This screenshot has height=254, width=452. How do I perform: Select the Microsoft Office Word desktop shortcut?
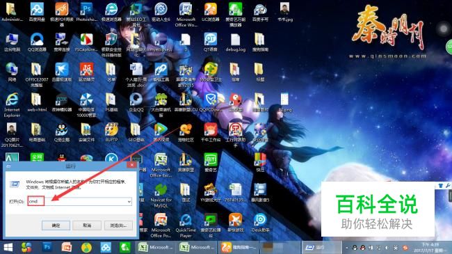pyautogui.click(x=186, y=15)
